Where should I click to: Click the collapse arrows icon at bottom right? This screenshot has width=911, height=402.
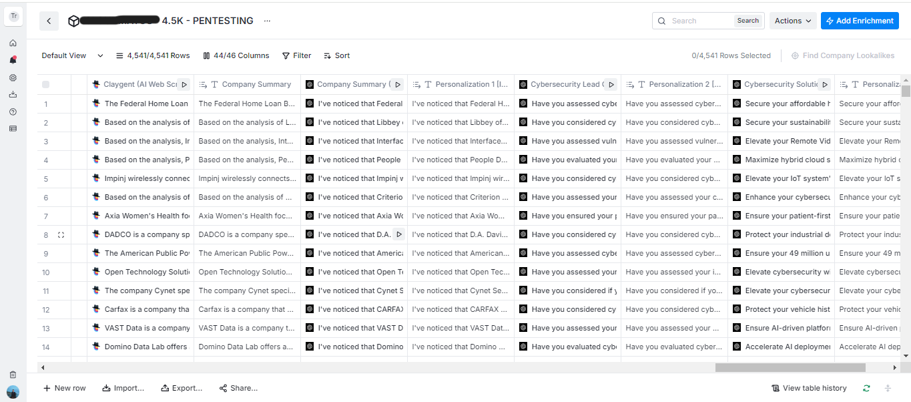(888, 388)
